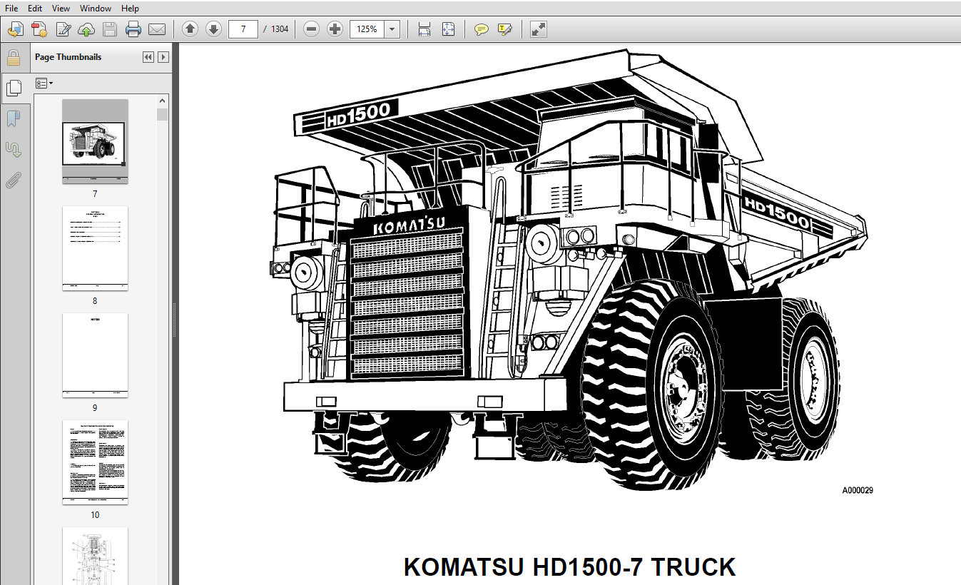961x585 pixels.
Task: Click the thumbnail label "10"
Action: (x=95, y=515)
